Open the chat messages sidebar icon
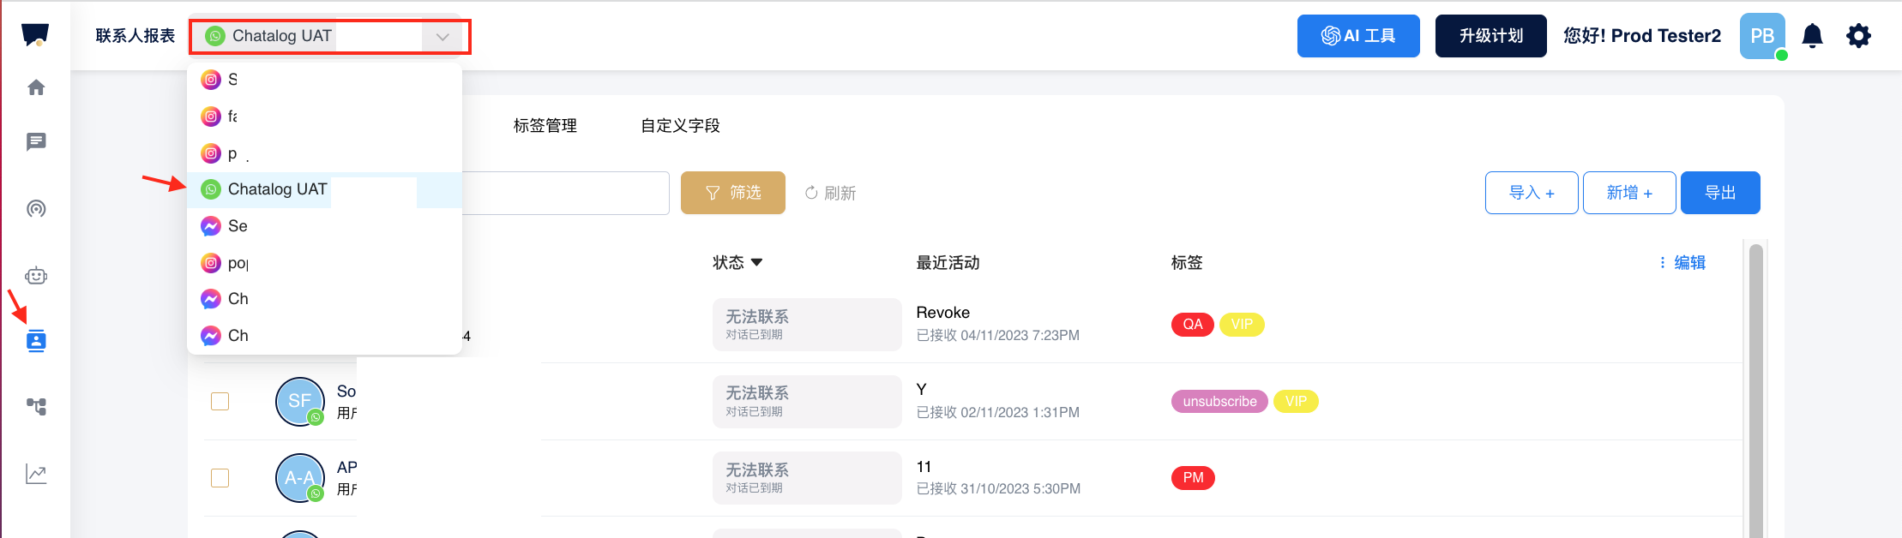 [36, 142]
